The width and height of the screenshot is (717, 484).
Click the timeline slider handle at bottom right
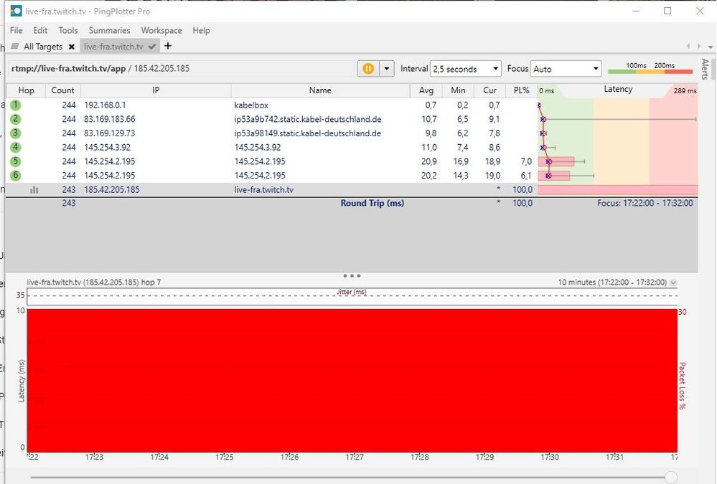click(x=670, y=477)
